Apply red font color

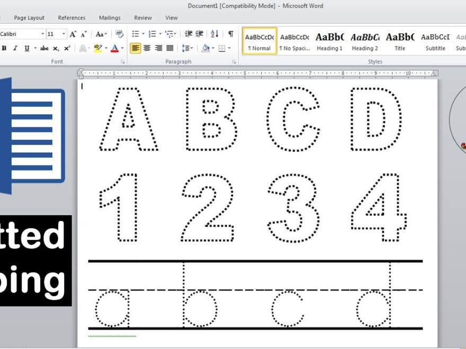[115, 48]
